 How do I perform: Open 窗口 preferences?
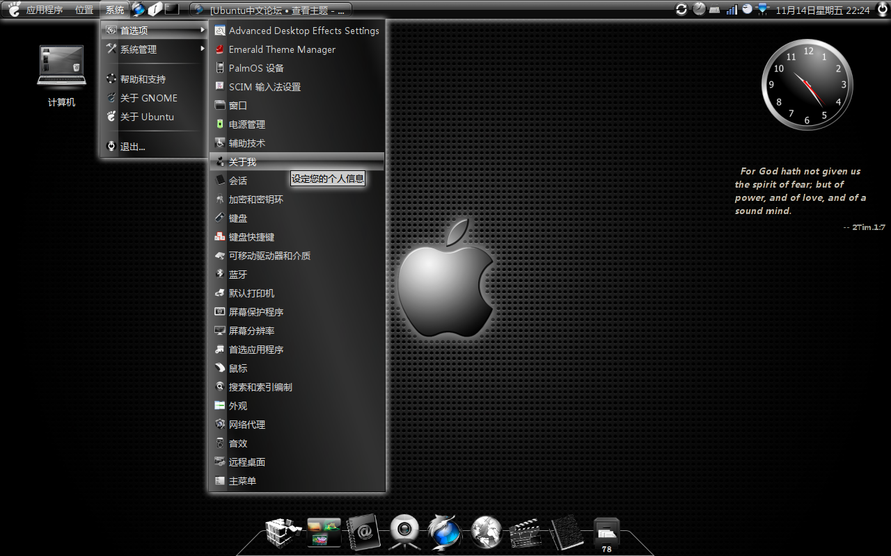297,106
